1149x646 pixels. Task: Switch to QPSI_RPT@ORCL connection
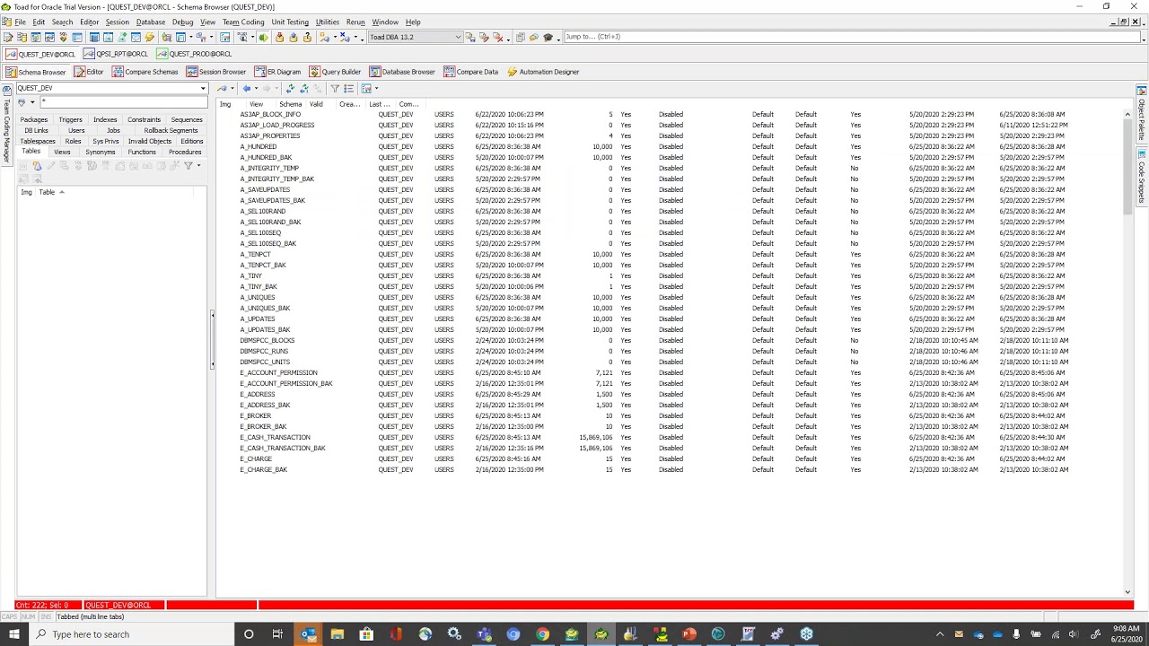116,54
